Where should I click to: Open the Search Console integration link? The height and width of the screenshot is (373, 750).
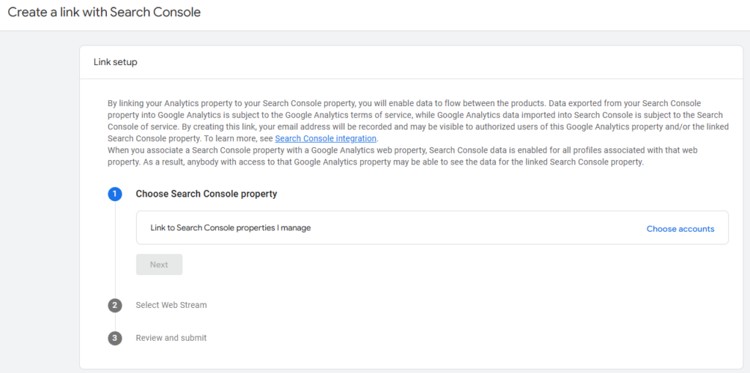326,138
